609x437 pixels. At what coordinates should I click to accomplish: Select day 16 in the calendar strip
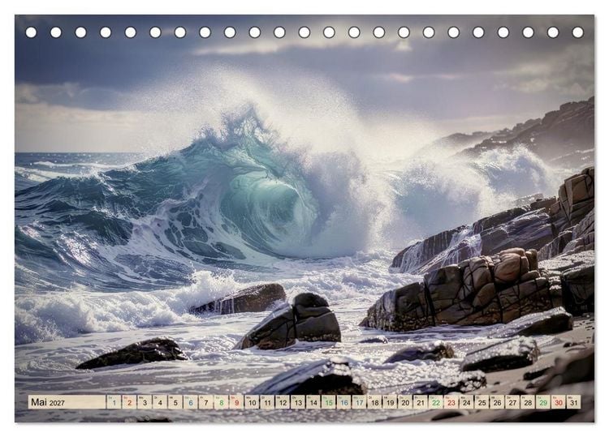point(344,402)
